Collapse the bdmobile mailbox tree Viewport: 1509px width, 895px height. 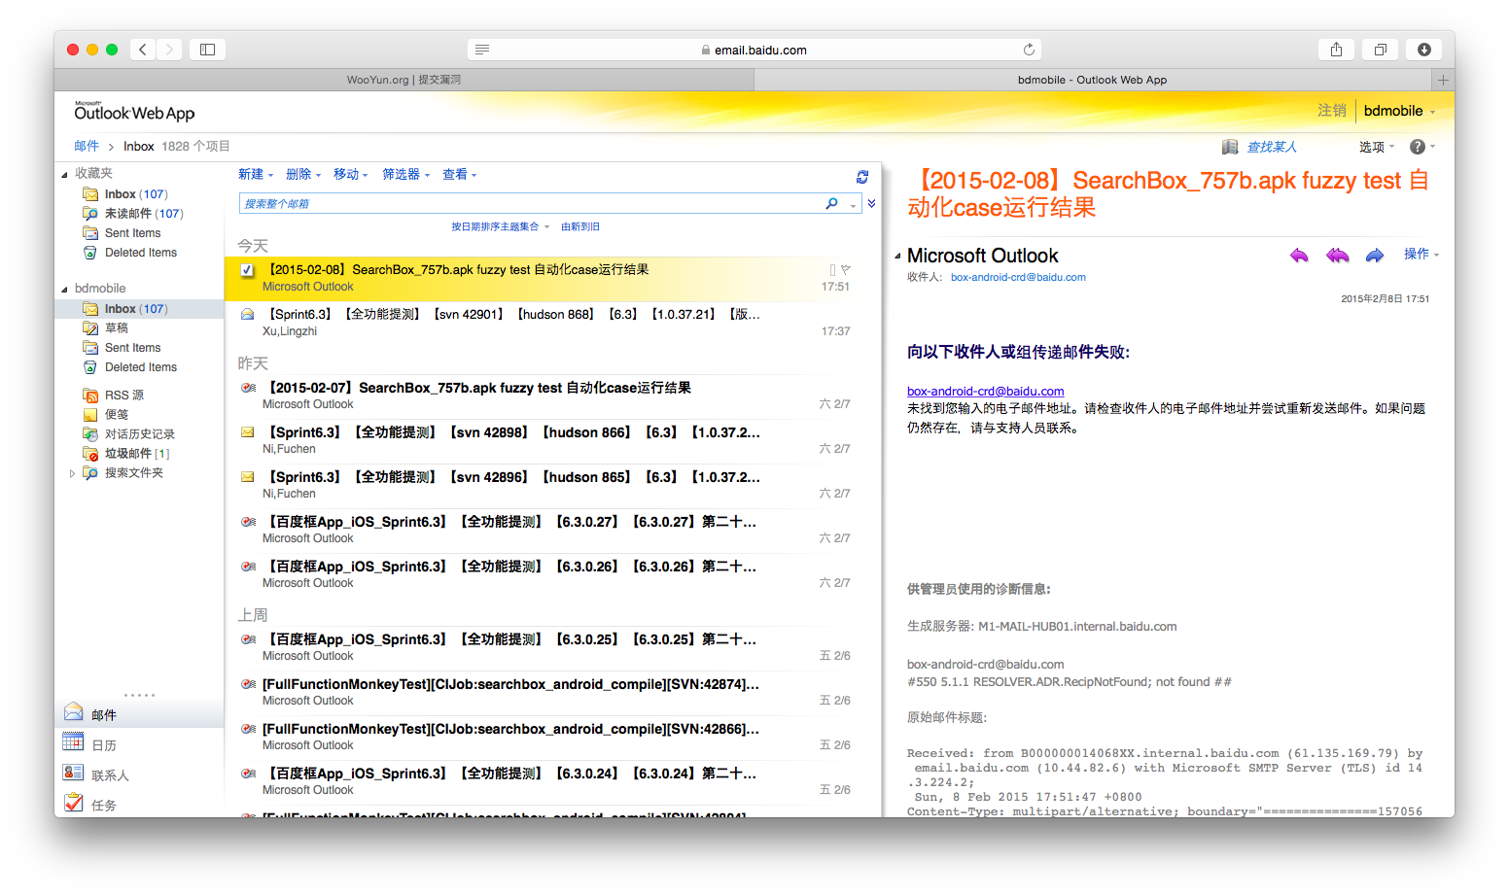coord(64,289)
